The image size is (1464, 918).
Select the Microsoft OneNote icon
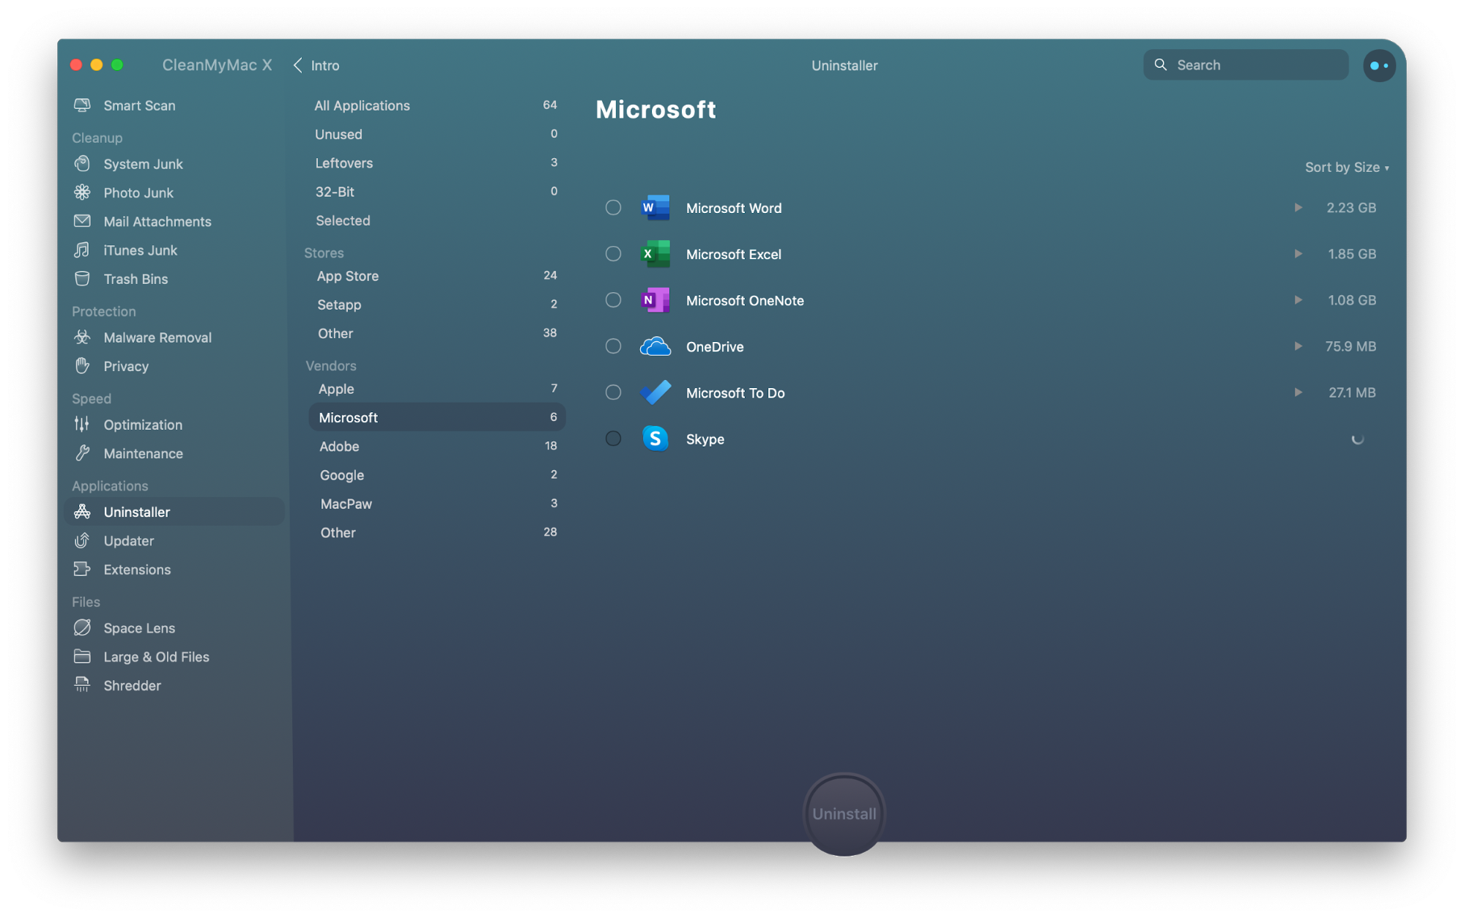tap(655, 299)
